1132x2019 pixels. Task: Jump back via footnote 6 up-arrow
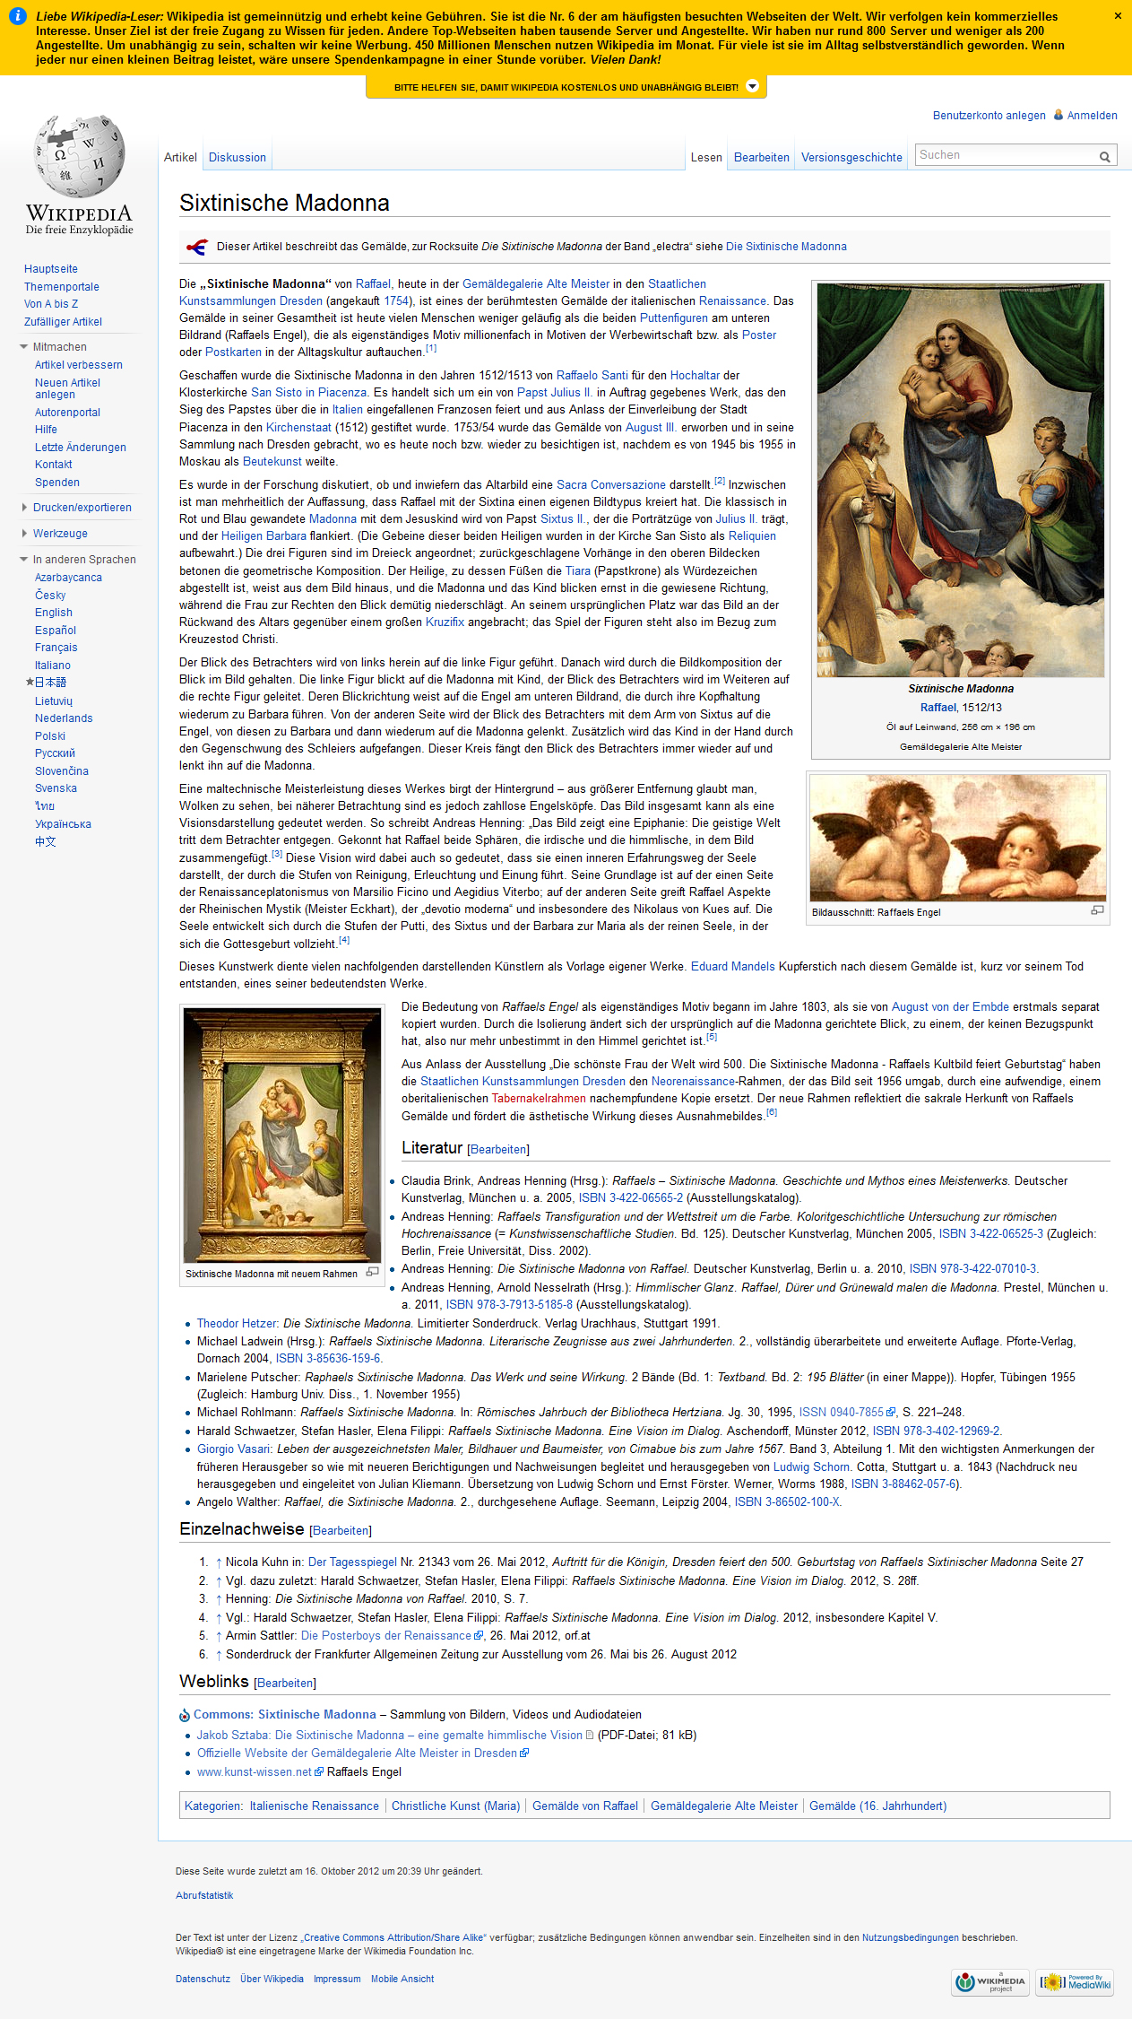219,1655
